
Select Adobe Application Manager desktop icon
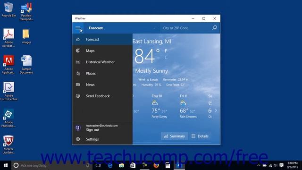click(8, 65)
